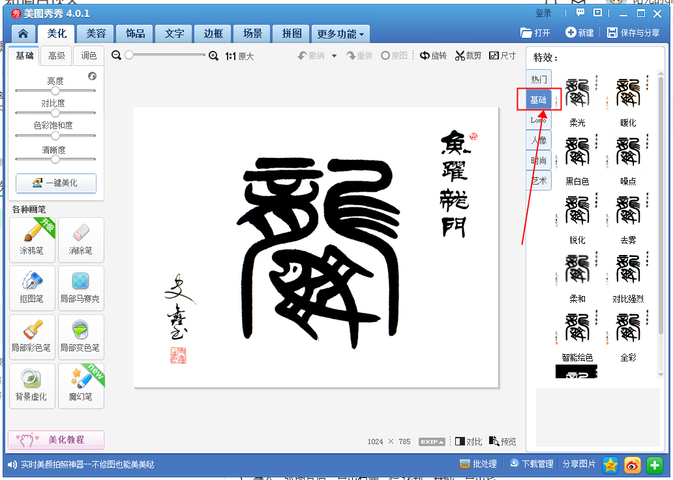The width and height of the screenshot is (673, 480).
Task: Click the effects list scrollbar down arrow
Action: pyautogui.click(x=661, y=374)
